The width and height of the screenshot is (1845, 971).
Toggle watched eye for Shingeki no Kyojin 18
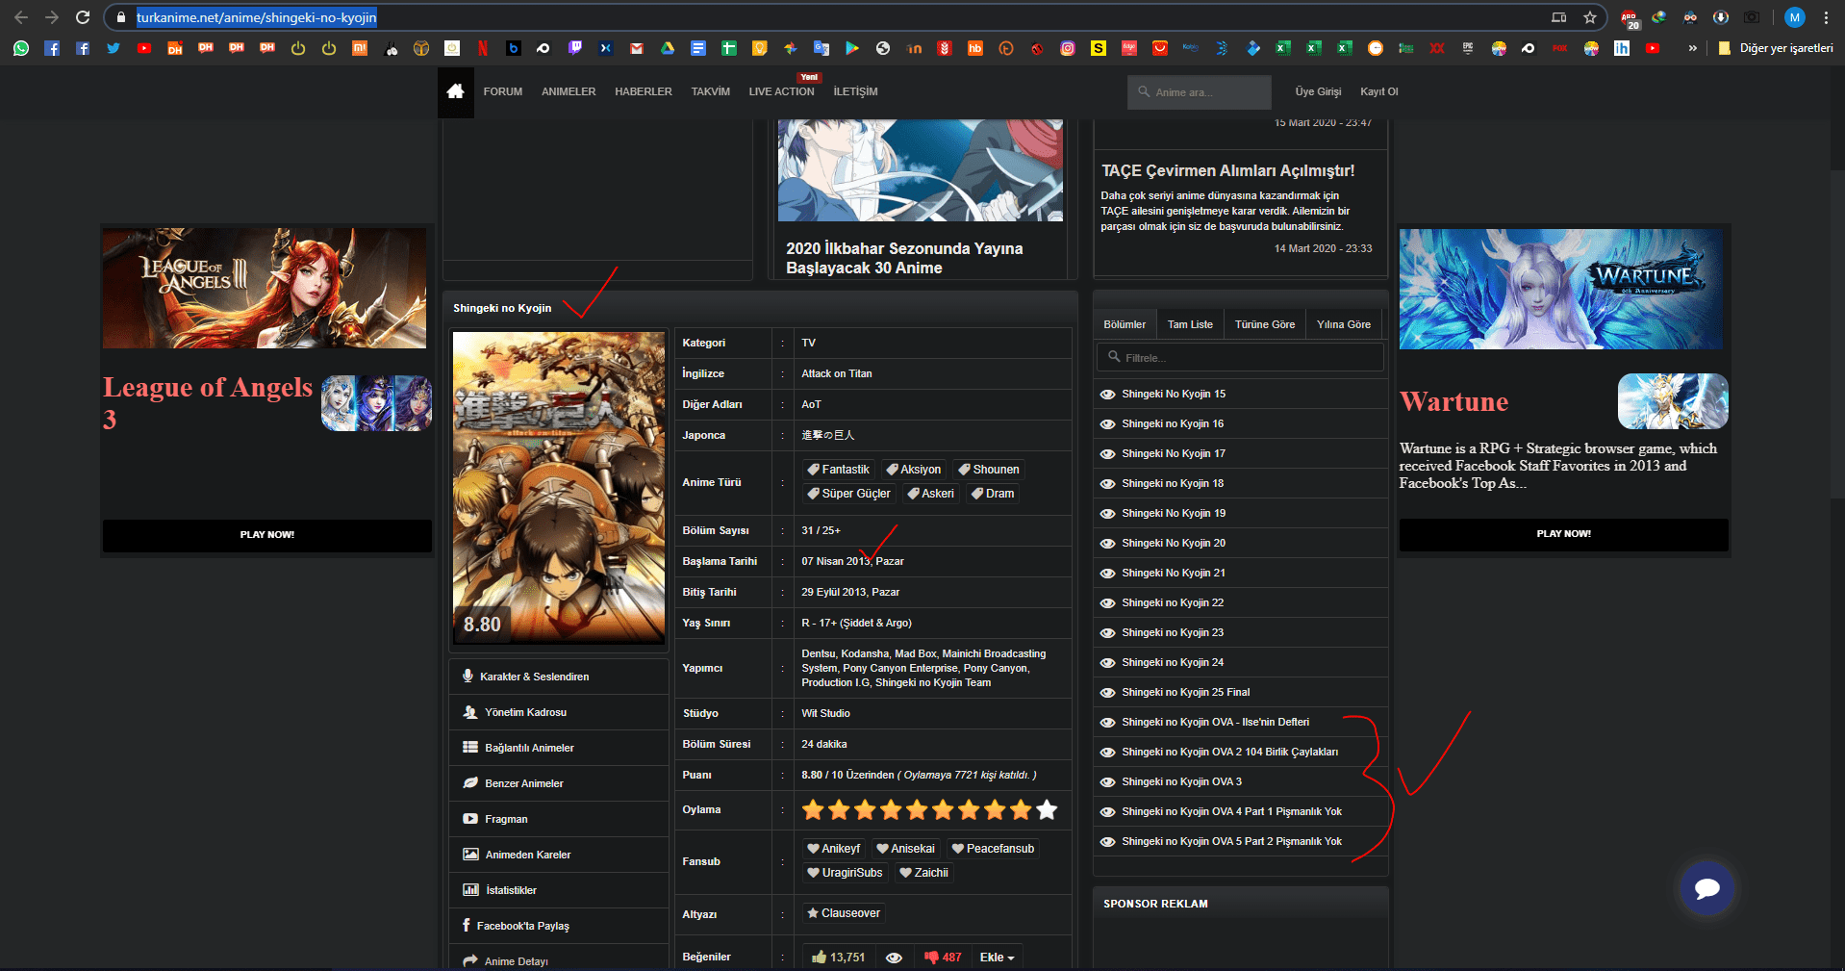(x=1107, y=484)
